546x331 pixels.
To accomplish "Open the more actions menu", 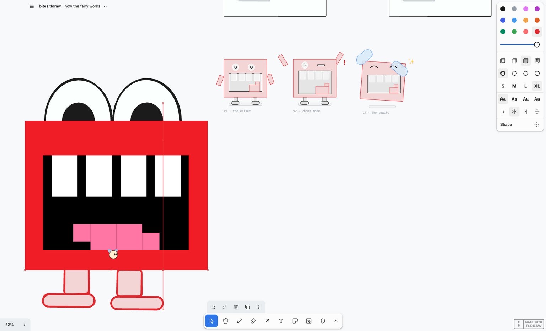I will [259, 307].
